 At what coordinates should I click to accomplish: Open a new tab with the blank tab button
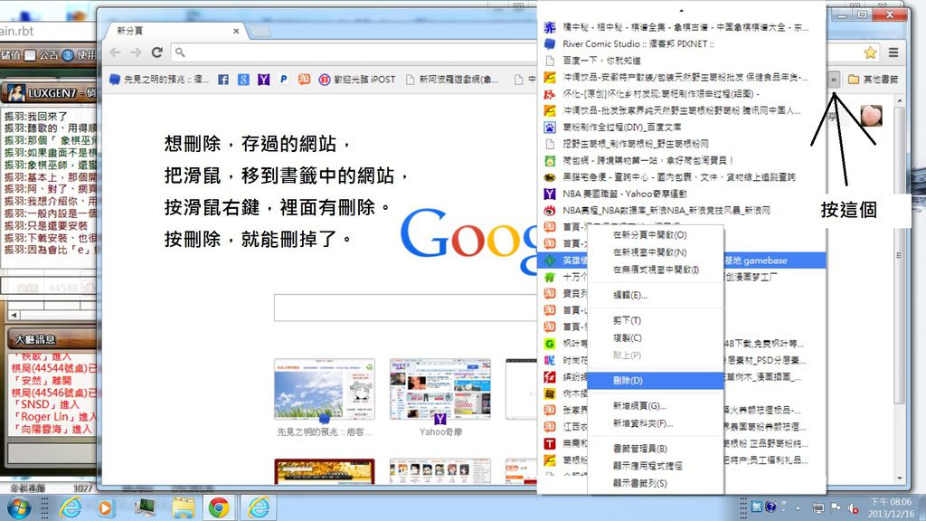pyautogui.click(x=260, y=32)
